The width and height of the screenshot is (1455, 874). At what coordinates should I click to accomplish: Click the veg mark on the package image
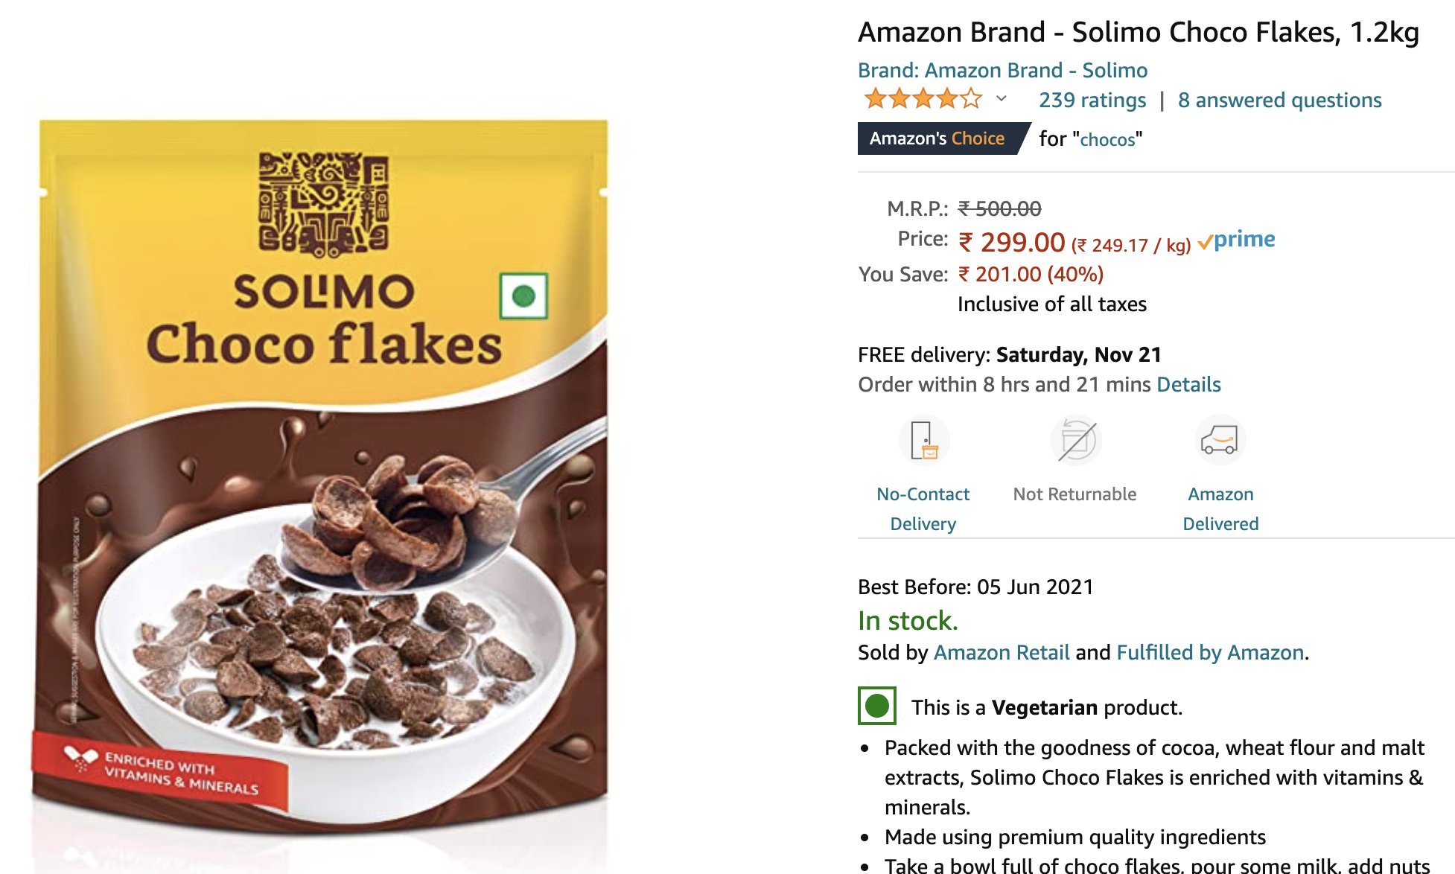tap(523, 296)
